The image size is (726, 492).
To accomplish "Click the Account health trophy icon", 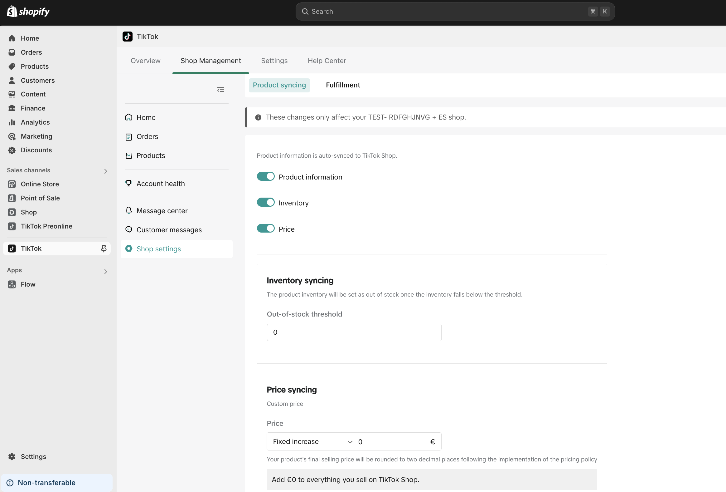I will 129,184.
